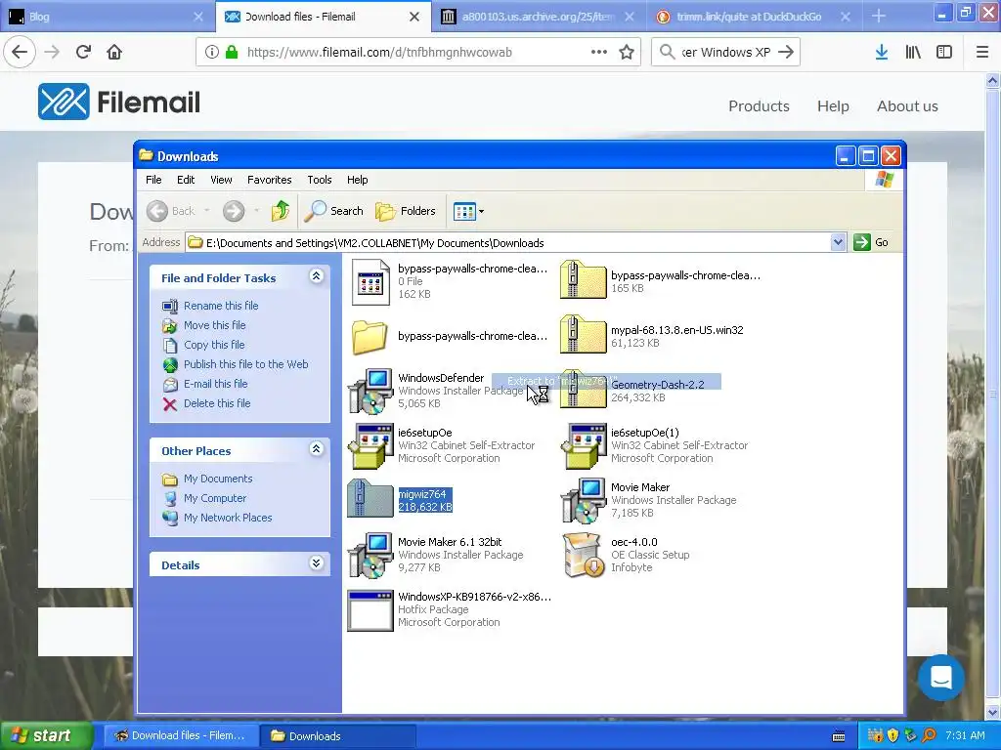Click Rename this file

(221, 306)
